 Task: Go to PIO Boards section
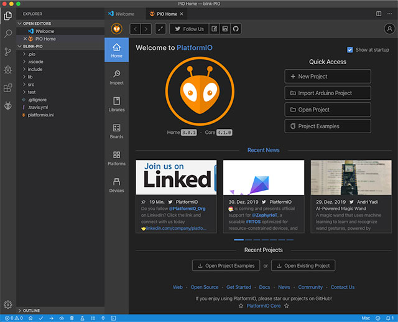click(x=116, y=131)
